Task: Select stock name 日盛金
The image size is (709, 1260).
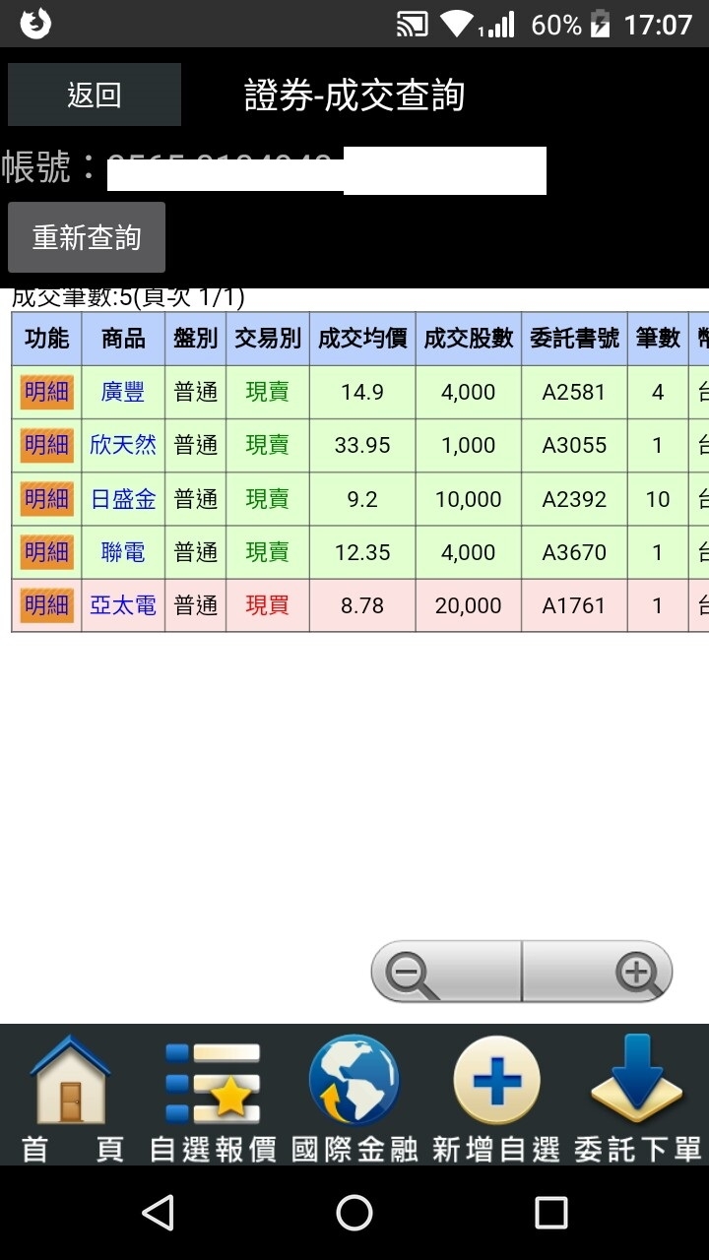Action: (x=123, y=498)
